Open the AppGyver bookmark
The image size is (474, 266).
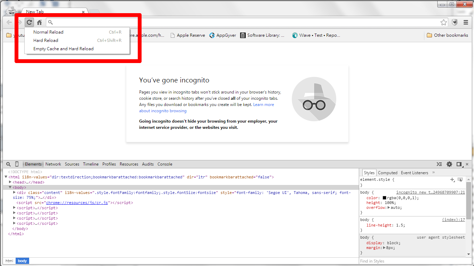click(x=223, y=35)
